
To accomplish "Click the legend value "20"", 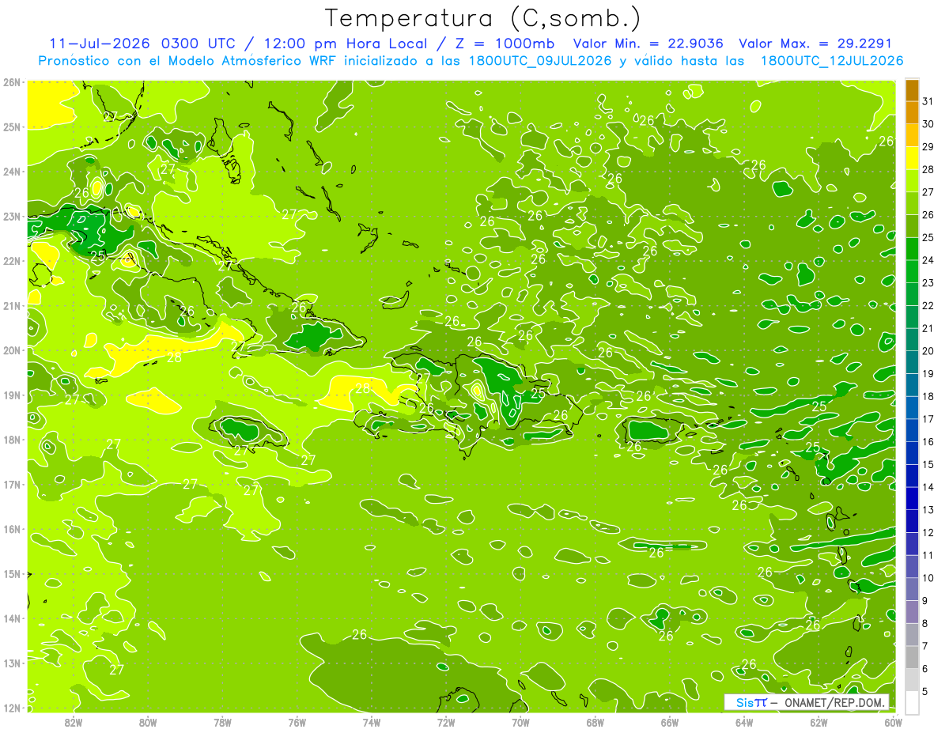I will tap(928, 351).
